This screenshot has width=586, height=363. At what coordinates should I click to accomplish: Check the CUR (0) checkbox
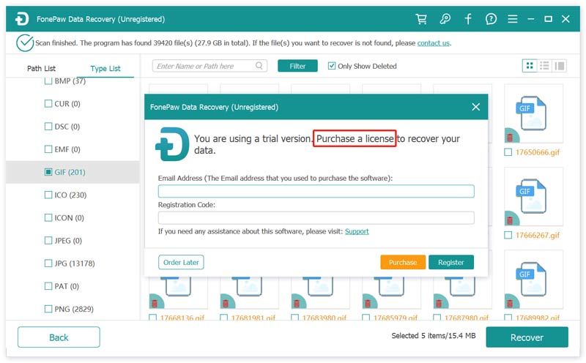click(x=48, y=103)
